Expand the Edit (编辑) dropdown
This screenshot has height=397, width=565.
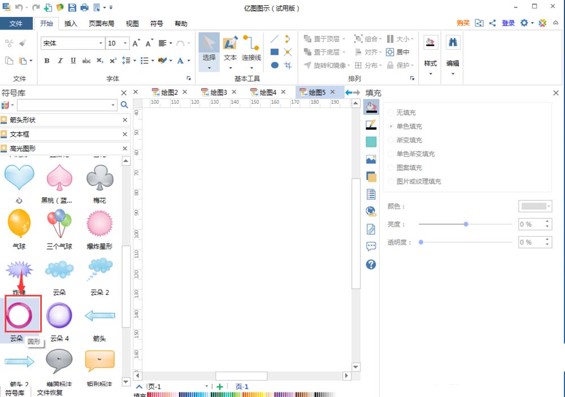(x=453, y=74)
